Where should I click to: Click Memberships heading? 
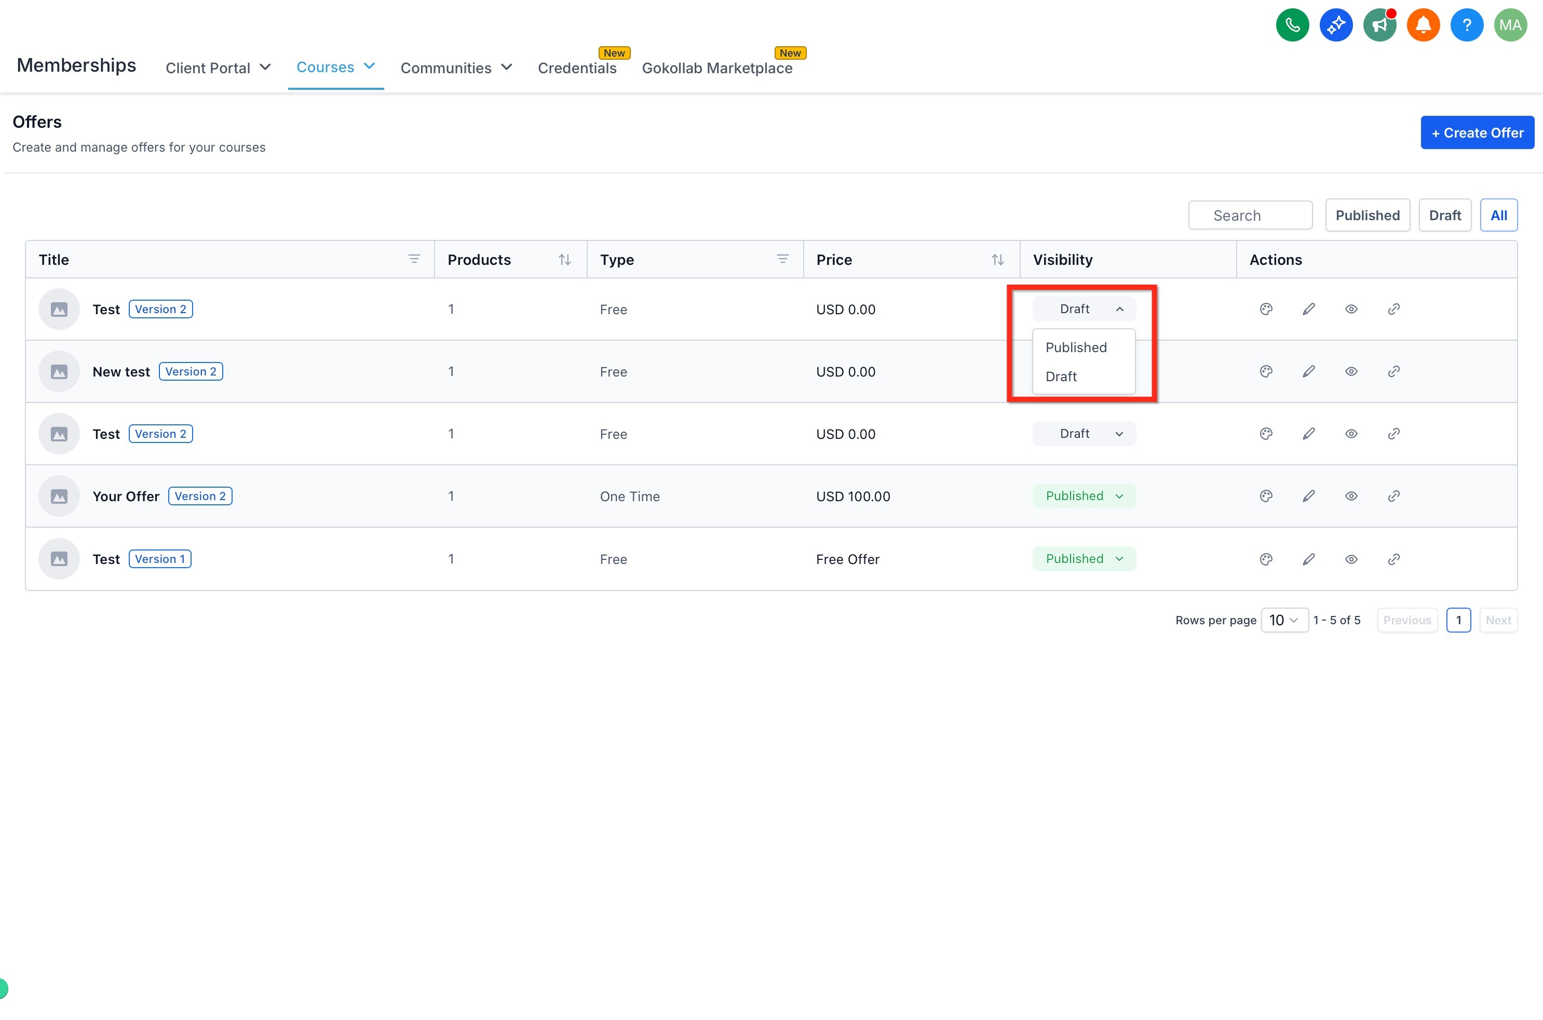click(x=76, y=65)
